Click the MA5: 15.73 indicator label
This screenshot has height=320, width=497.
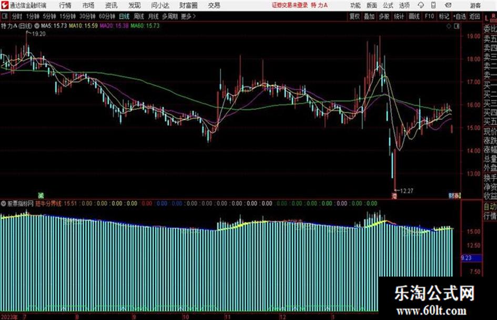click(x=54, y=26)
